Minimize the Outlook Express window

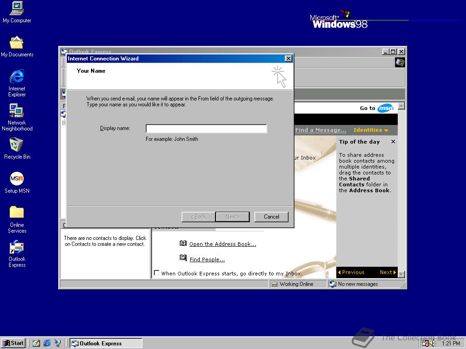coord(386,52)
